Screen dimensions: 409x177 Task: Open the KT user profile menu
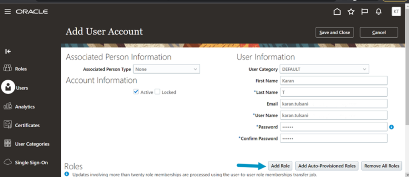pos(396,12)
